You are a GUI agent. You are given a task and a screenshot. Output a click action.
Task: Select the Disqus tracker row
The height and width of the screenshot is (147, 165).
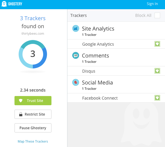[116, 71]
